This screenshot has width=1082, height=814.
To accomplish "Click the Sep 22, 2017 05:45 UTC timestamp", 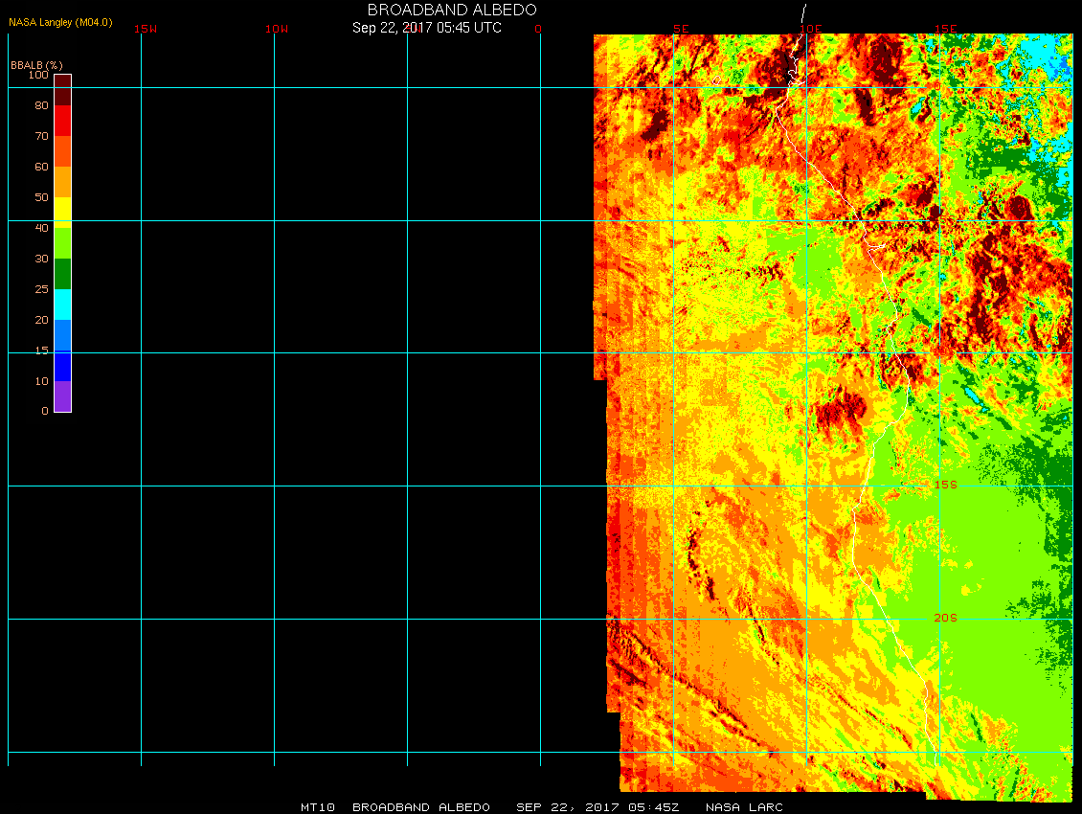I will [427, 28].
